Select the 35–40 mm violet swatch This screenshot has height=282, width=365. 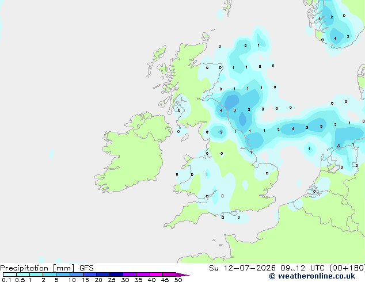coord(143,275)
